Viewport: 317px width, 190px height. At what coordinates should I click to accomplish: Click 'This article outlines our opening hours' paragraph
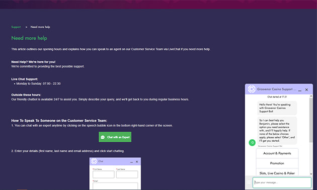pos(111,49)
